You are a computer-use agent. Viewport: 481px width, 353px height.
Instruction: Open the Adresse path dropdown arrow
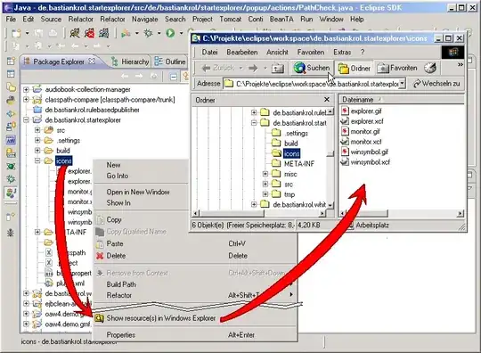(402, 83)
